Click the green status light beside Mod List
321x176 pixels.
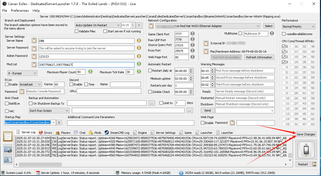pyautogui.click(x=139, y=64)
